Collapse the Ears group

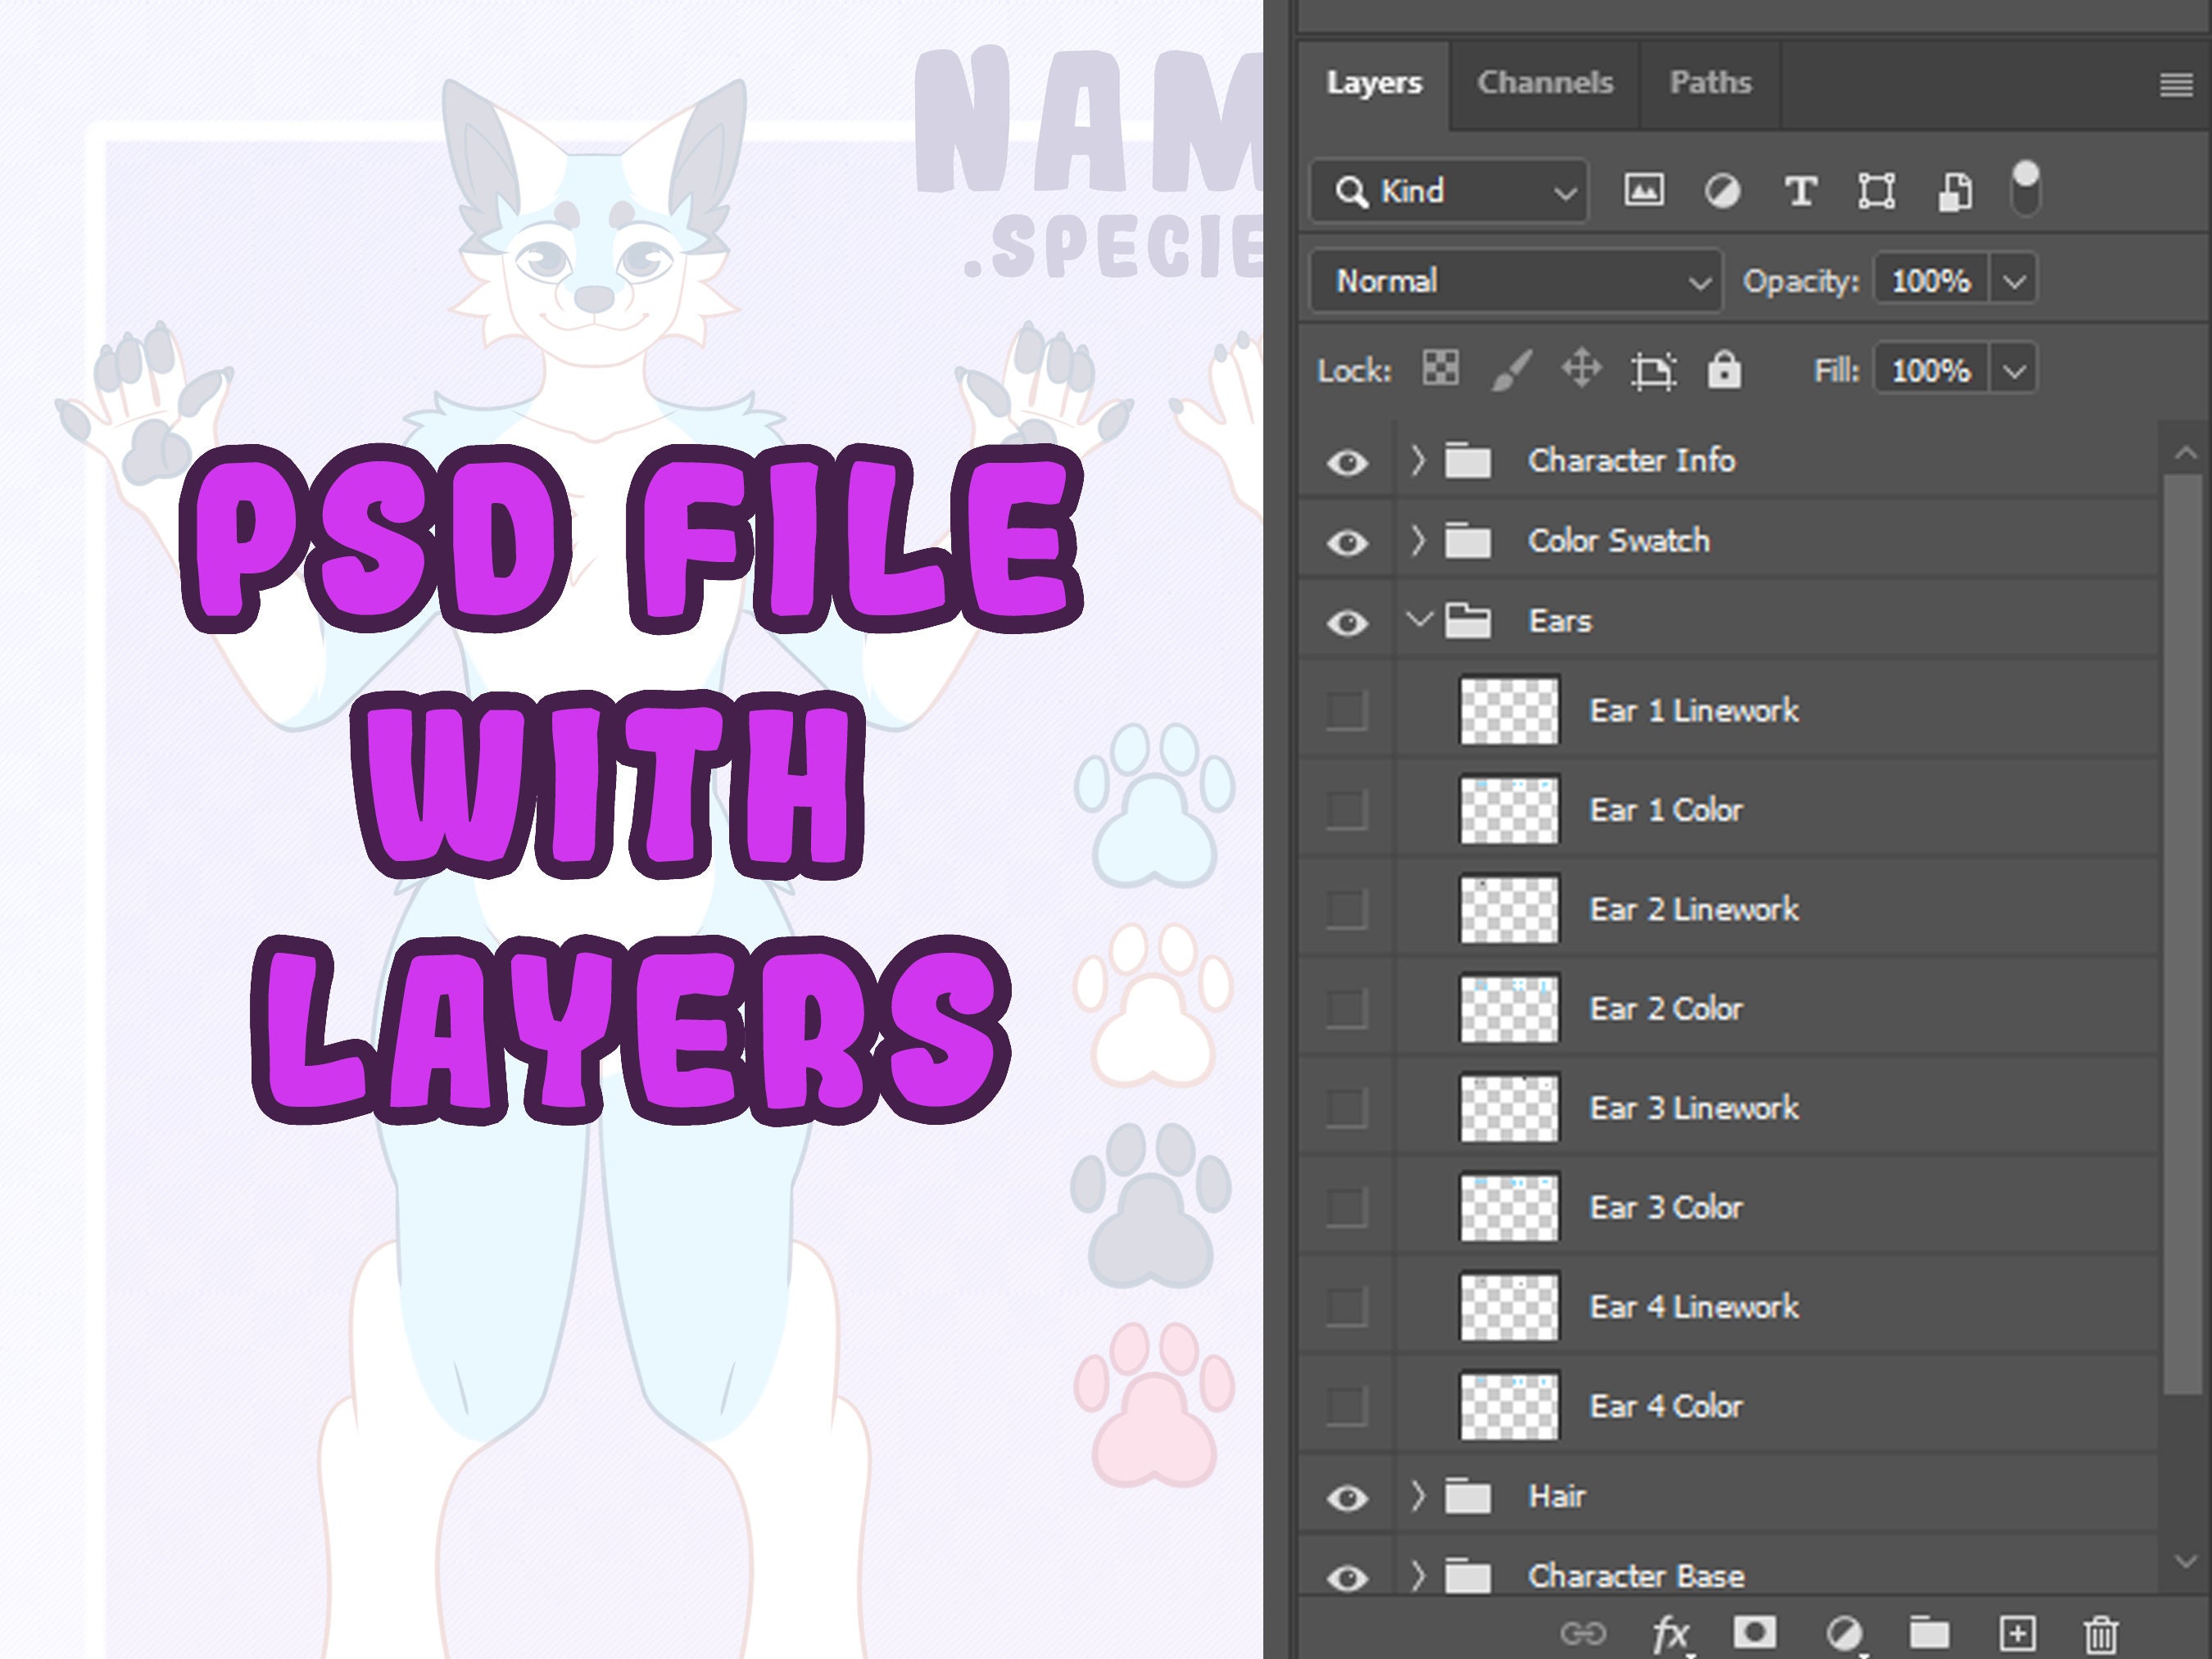pyautogui.click(x=1419, y=620)
